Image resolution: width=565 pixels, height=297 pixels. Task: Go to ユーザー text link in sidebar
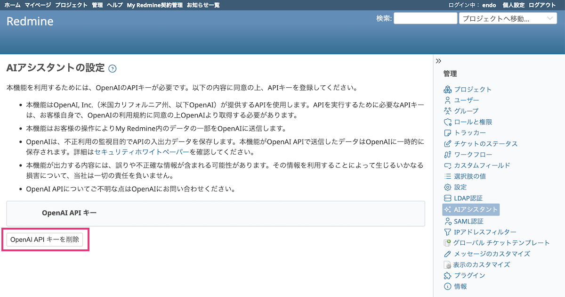[x=467, y=100]
